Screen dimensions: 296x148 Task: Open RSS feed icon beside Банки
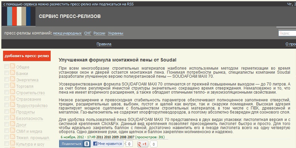13,73
